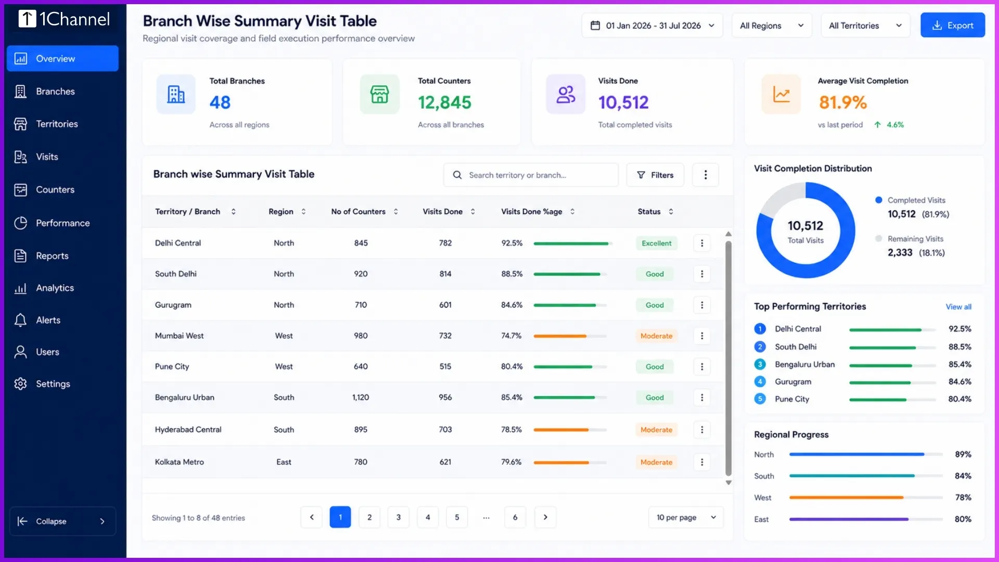Click the Hyderabad Central territory name
This screenshot has height=562, width=999.
(188, 429)
